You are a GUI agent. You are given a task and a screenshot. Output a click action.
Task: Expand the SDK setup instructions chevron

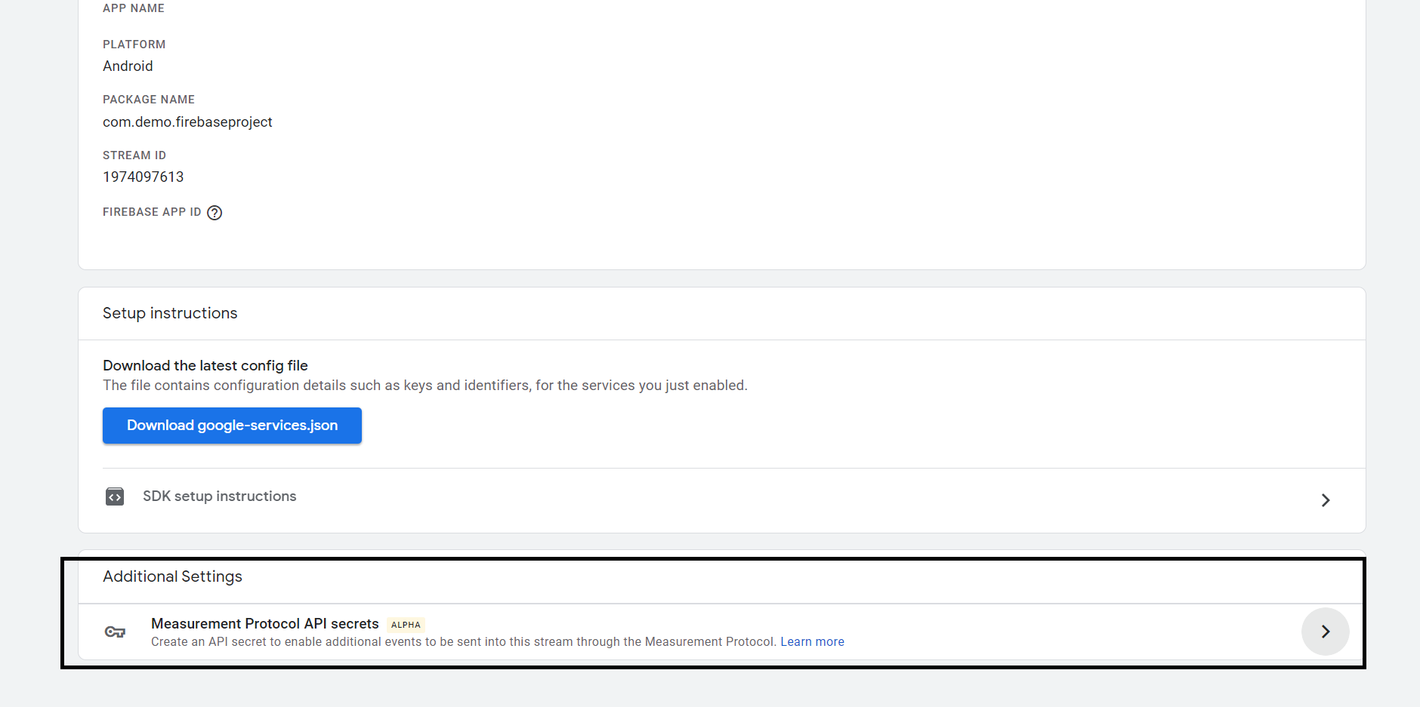tap(1326, 500)
